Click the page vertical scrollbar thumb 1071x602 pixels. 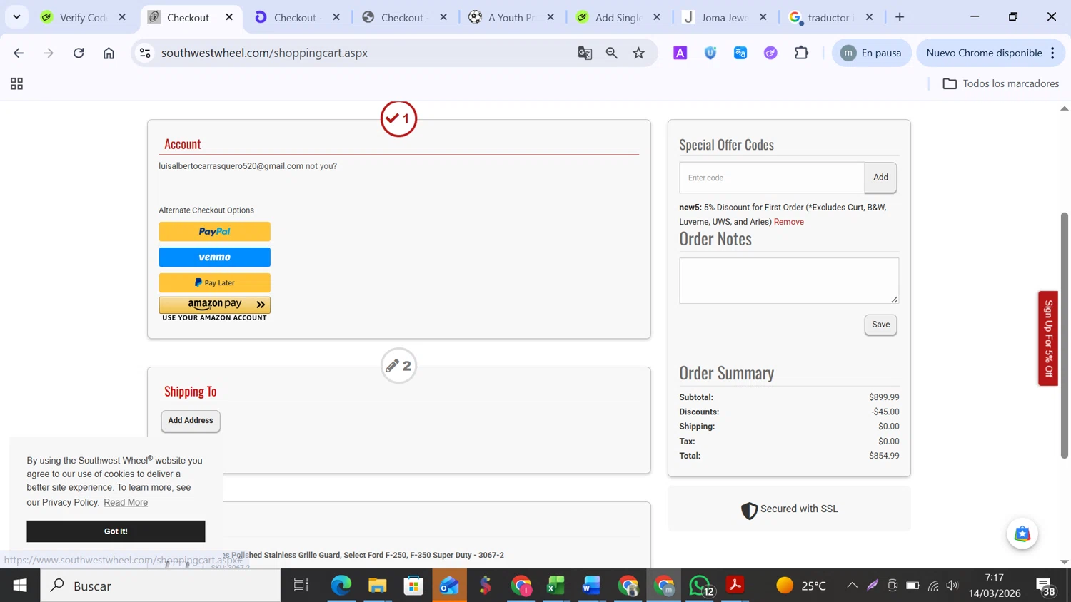1064,335
